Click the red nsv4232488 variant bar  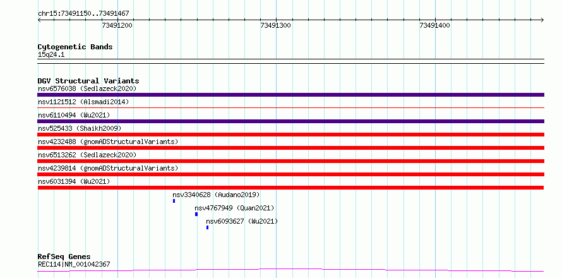[x=290, y=148]
